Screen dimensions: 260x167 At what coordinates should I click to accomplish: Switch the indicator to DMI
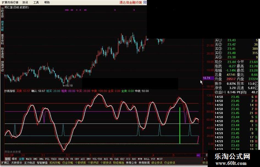(35, 159)
